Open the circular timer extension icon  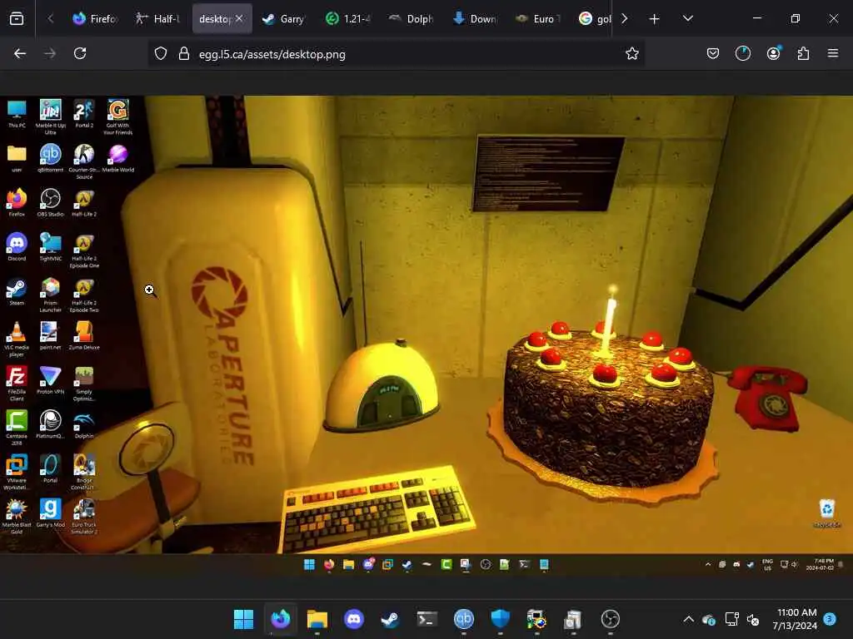click(x=742, y=54)
